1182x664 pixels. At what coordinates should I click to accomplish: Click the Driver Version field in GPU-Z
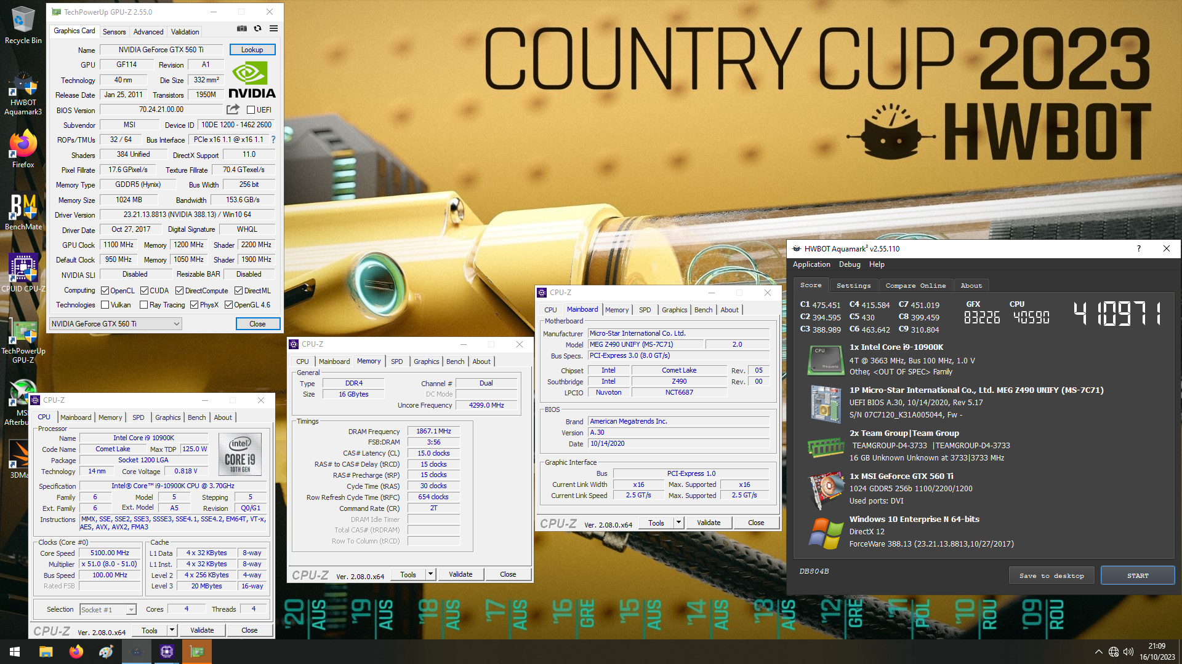[x=187, y=215]
